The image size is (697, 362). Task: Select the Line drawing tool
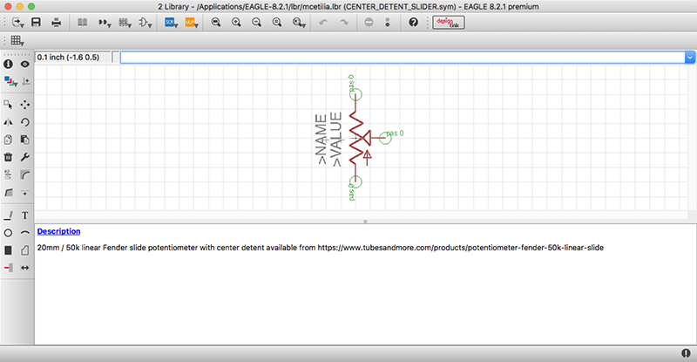click(8, 215)
